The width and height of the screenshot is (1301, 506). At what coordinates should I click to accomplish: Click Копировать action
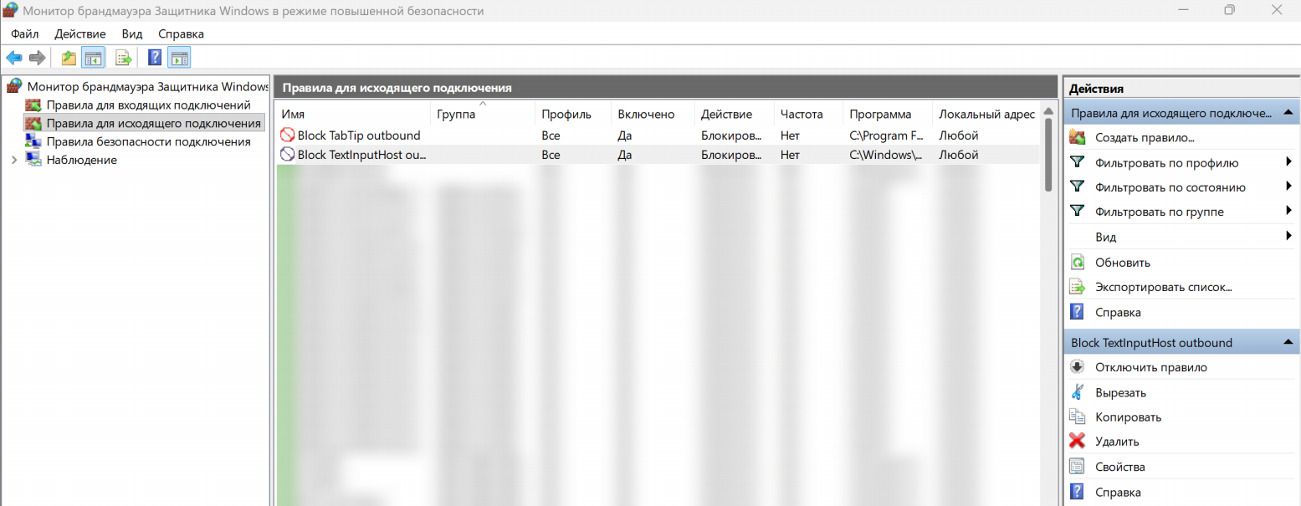1128,417
